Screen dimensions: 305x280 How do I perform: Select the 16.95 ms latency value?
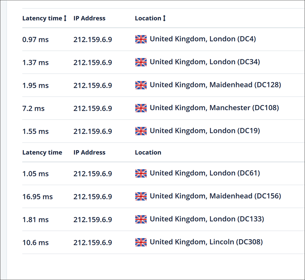(38, 197)
